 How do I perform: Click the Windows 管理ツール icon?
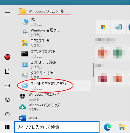25,33
